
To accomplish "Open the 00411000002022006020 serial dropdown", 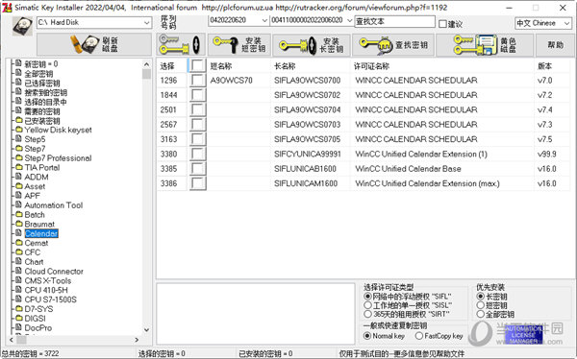I will [x=312, y=20].
